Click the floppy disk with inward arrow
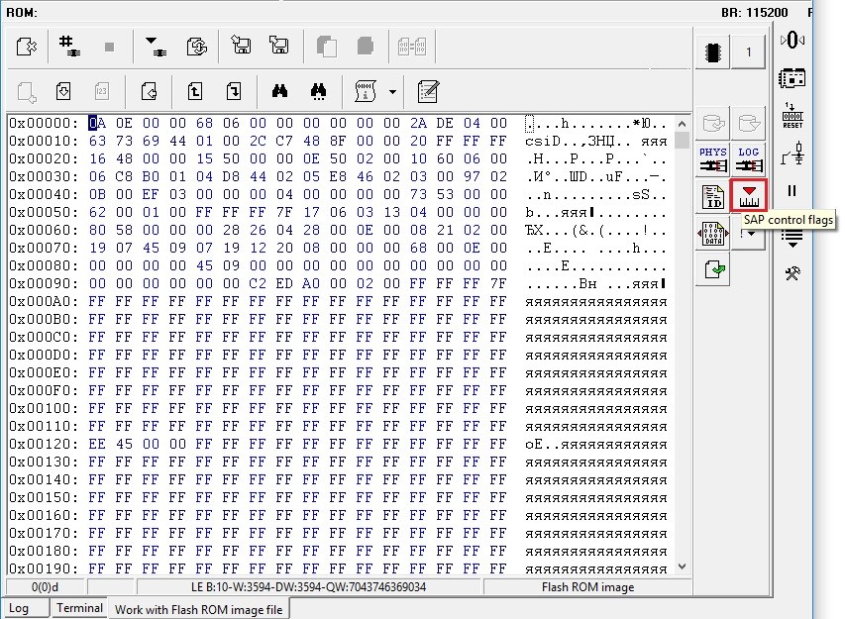The height and width of the screenshot is (619, 845). coord(241,46)
